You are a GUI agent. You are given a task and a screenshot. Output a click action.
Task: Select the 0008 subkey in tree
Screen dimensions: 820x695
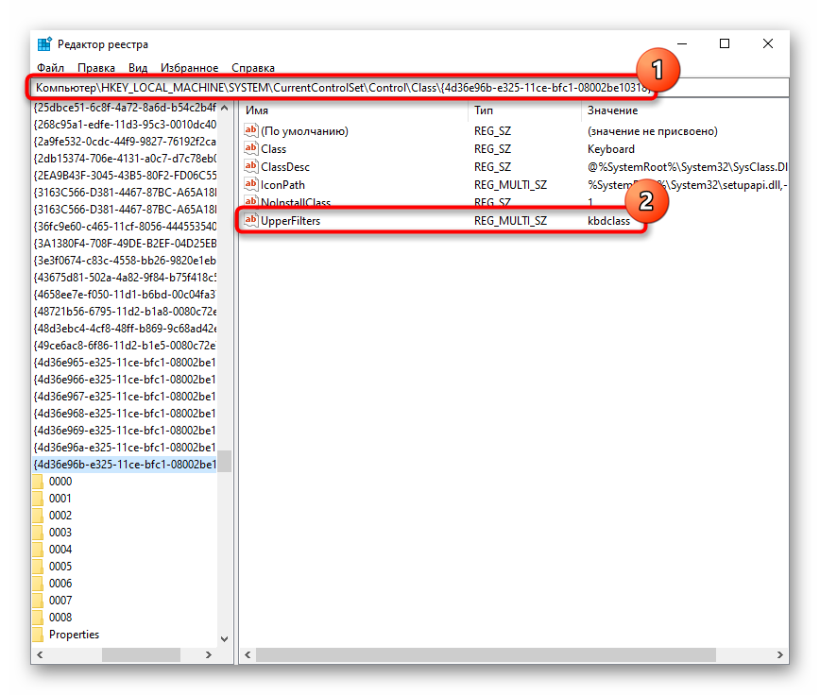pyautogui.click(x=60, y=618)
